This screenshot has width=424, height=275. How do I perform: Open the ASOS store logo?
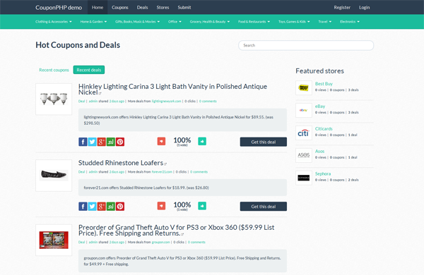[304, 155]
